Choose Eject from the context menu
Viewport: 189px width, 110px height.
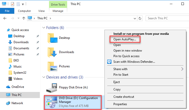click(116, 82)
